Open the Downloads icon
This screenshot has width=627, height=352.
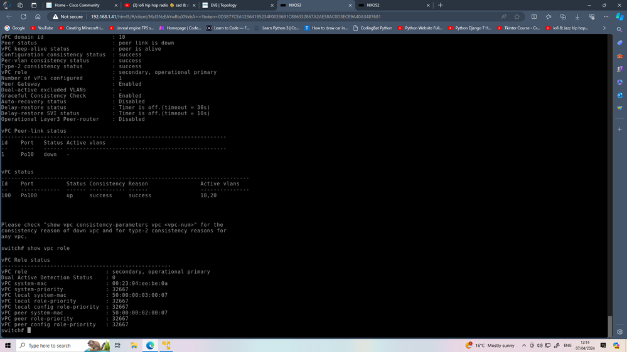click(x=577, y=17)
